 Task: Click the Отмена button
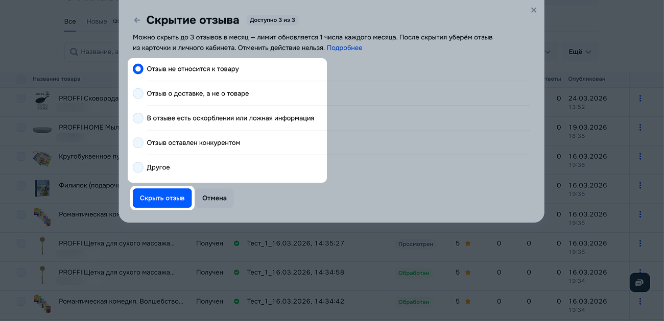pyautogui.click(x=214, y=198)
